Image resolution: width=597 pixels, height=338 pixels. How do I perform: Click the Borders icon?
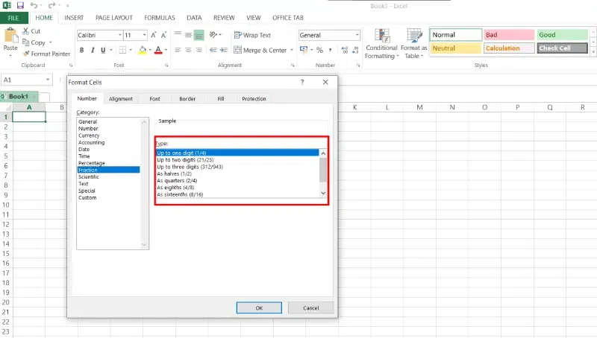(x=122, y=50)
